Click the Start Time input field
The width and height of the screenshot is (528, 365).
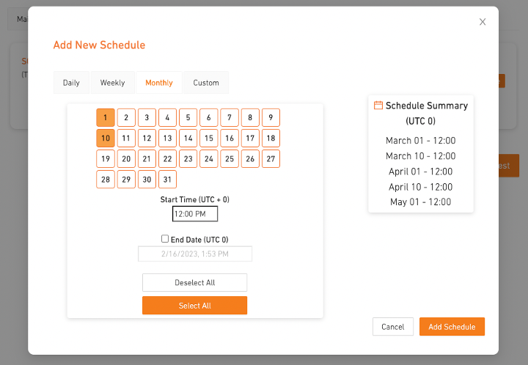[195, 214]
